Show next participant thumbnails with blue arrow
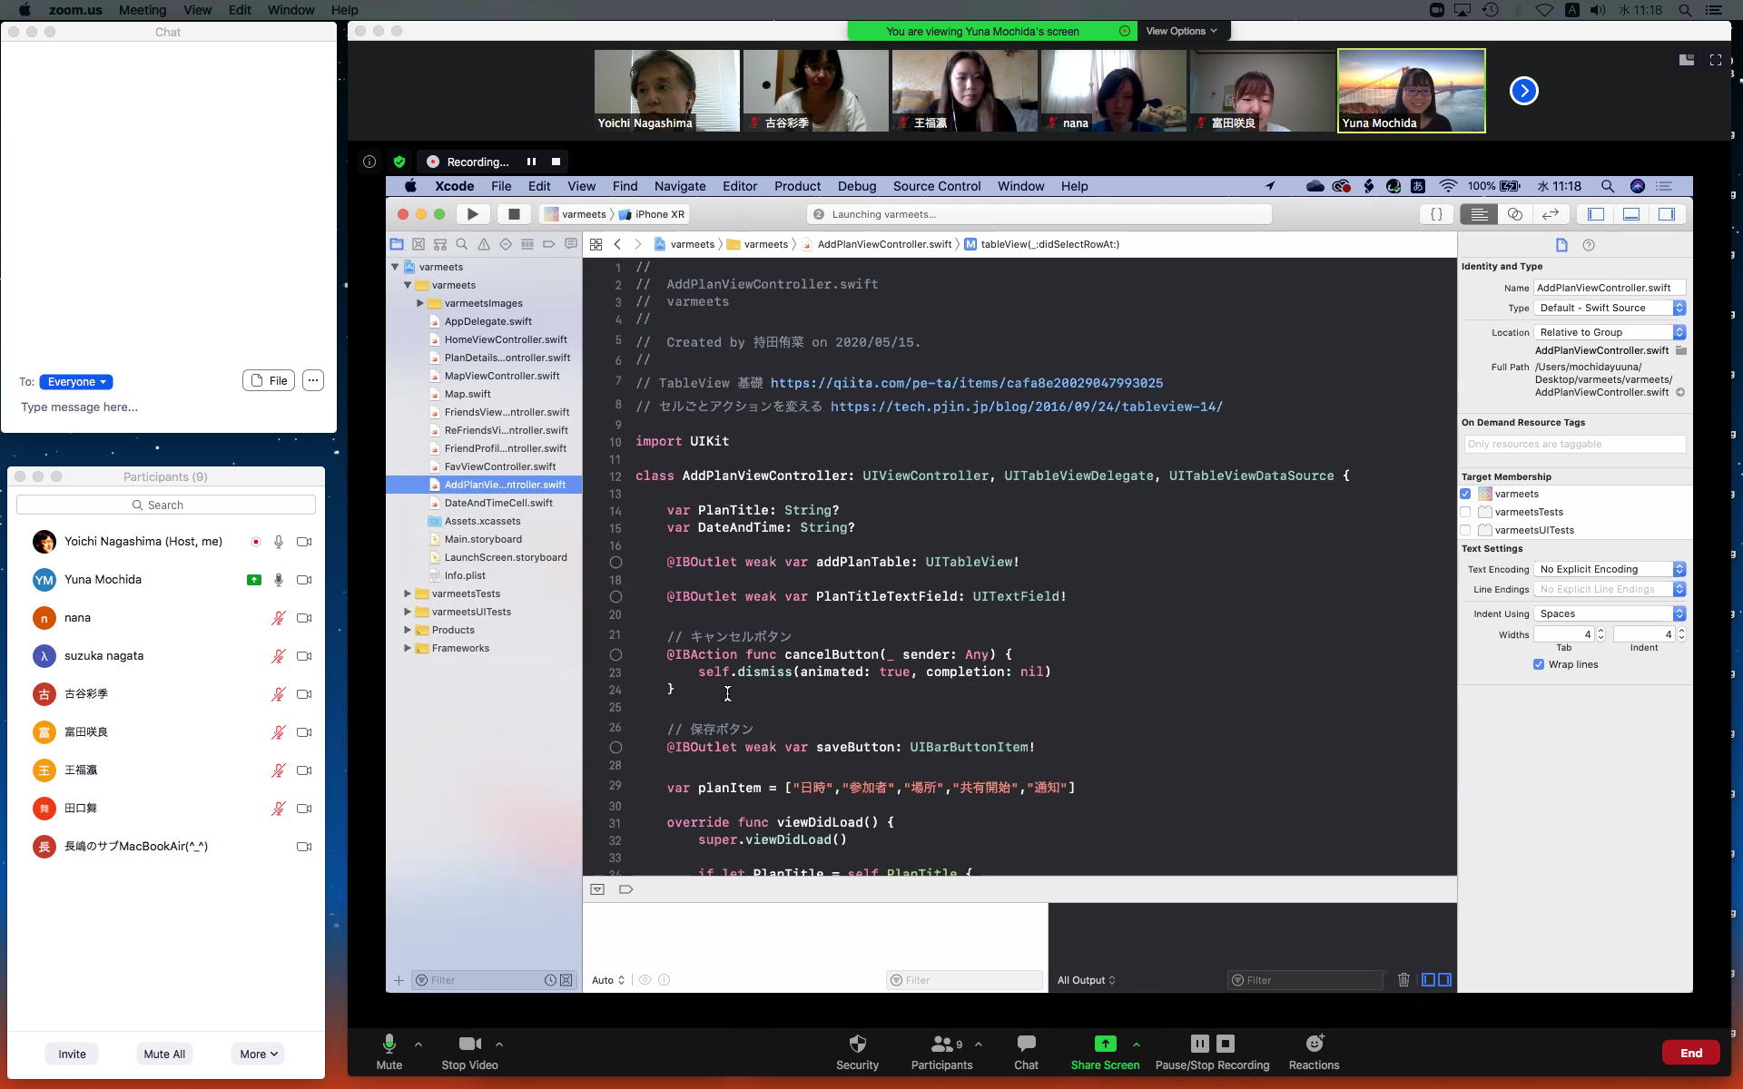 (x=1523, y=91)
